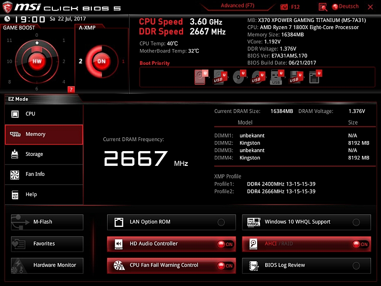
Task: Open the Game Boost help question mark
Action: 70,90
